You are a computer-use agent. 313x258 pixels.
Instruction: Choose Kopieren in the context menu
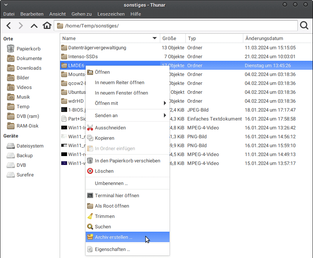(127, 138)
